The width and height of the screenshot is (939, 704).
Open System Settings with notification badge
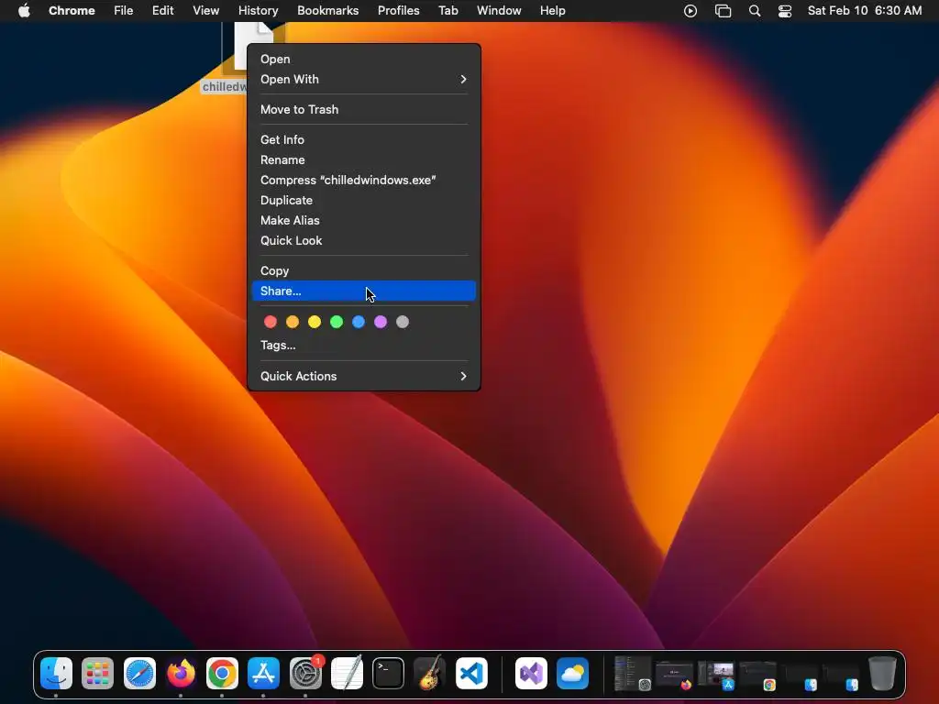click(x=305, y=674)
